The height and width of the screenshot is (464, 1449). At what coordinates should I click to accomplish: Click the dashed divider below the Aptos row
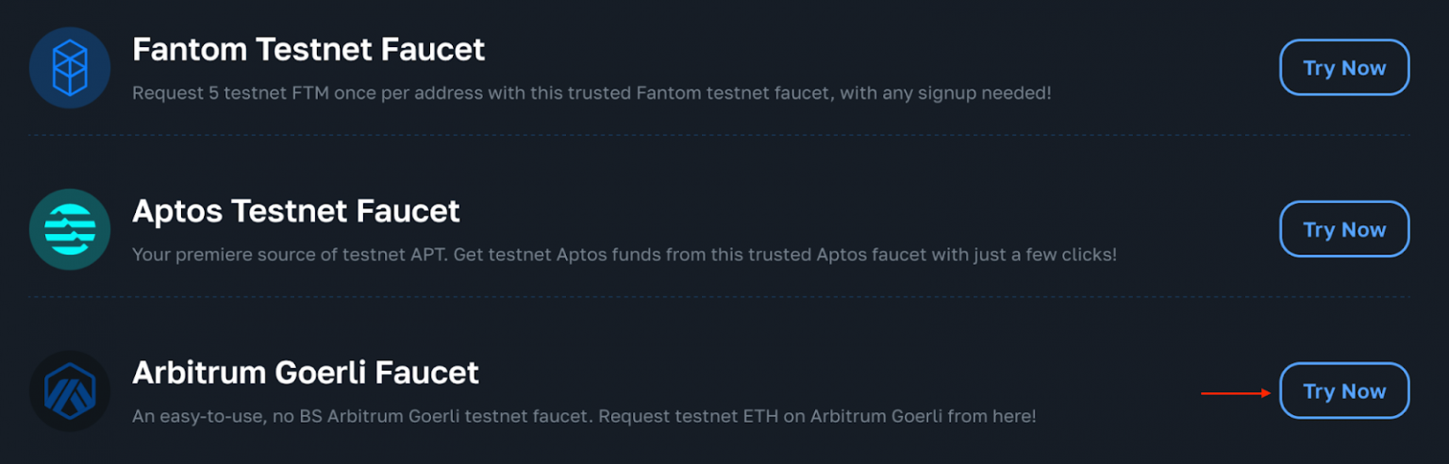coord(719,297)
